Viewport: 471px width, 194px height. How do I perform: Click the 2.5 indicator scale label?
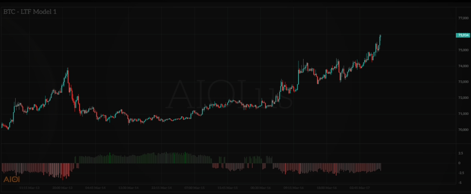click(460, 153)
